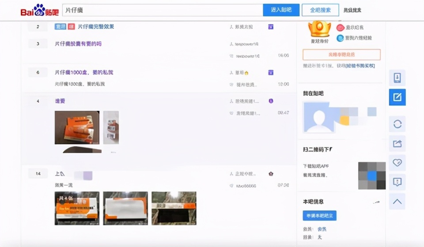The image size is (424, 247).
Task: Click the dark red badge in row with 14 replies
Action: [271, 174]
